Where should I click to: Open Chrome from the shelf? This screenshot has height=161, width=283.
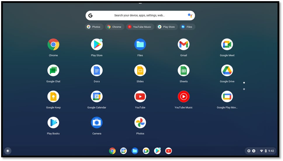coord(112,151)
